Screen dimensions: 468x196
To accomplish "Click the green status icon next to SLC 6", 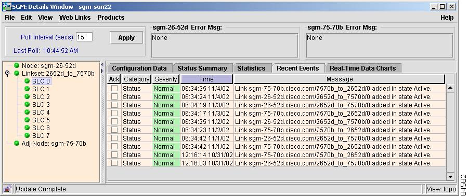I will click(x=27, y=127).
